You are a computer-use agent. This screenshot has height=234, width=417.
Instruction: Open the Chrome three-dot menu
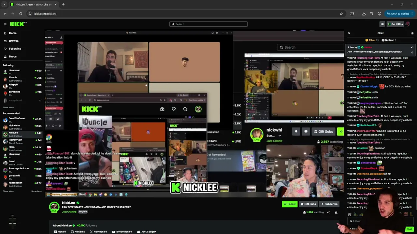[x=412, y=14]
